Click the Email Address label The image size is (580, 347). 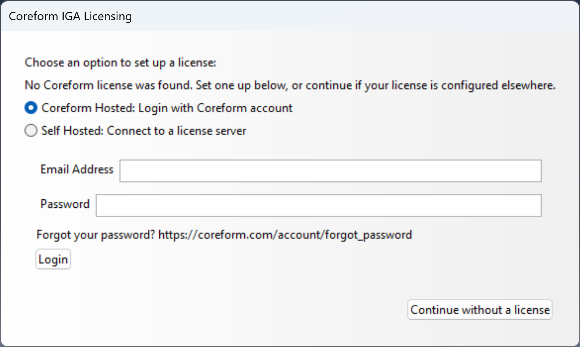point(77,169)
